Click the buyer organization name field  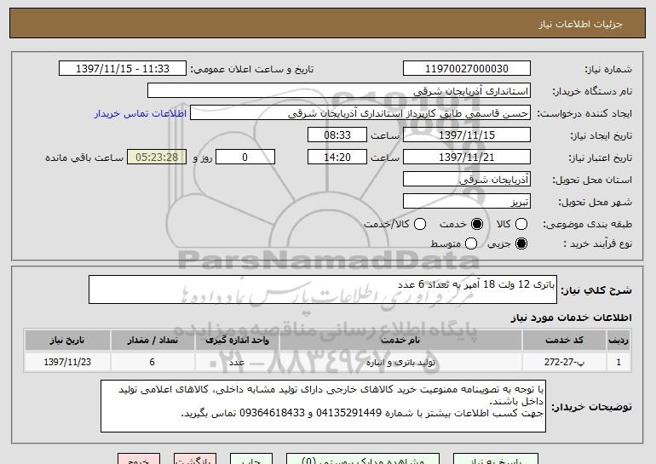(x=339, y=91)
